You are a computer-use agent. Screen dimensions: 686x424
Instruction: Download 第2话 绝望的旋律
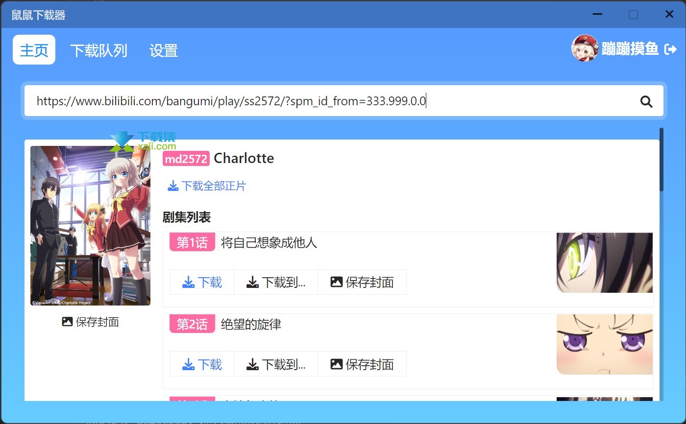pos(202,364)
